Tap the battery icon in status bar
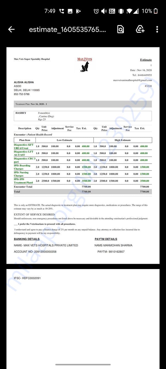This screenshot has width=166, height=369. pyautogui.click(x=156, y=11)
